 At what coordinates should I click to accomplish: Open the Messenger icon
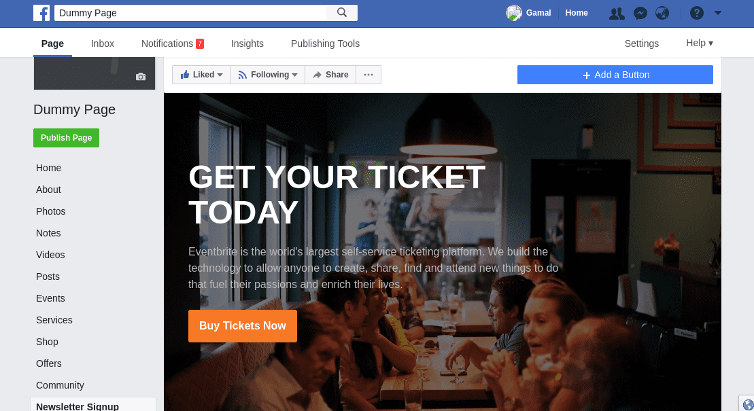point(640,14)
